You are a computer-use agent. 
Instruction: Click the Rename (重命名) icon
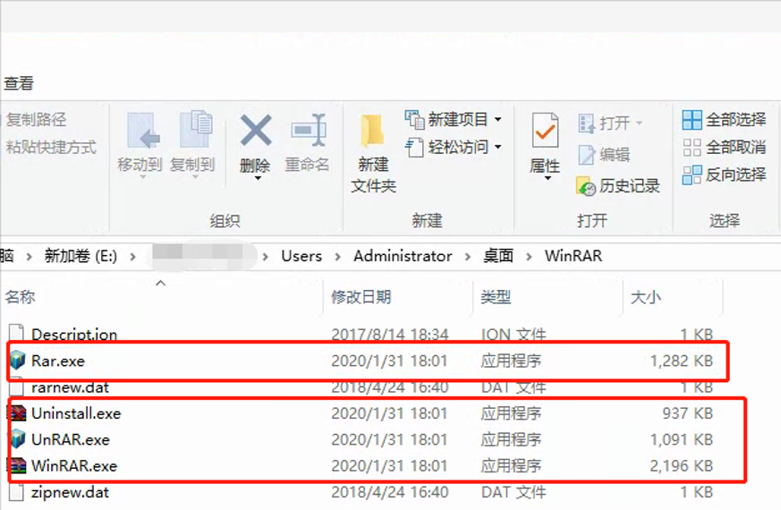pos(308,132)
